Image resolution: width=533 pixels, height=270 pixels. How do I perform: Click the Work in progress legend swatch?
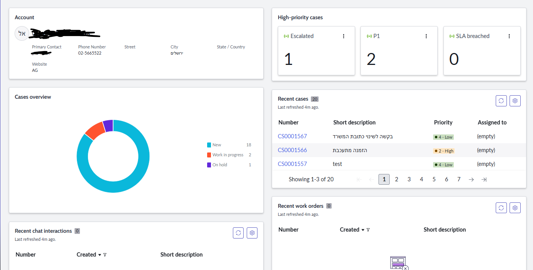[209, 155]
